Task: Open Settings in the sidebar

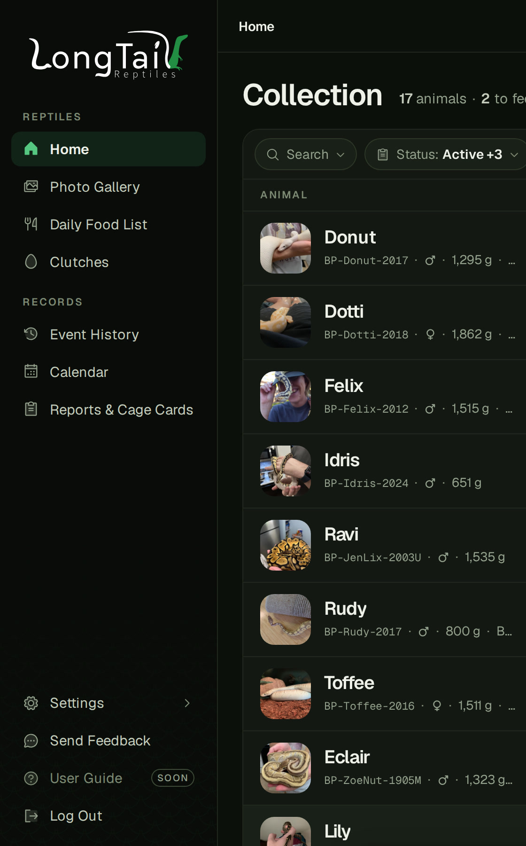Action: click(108, 703)
